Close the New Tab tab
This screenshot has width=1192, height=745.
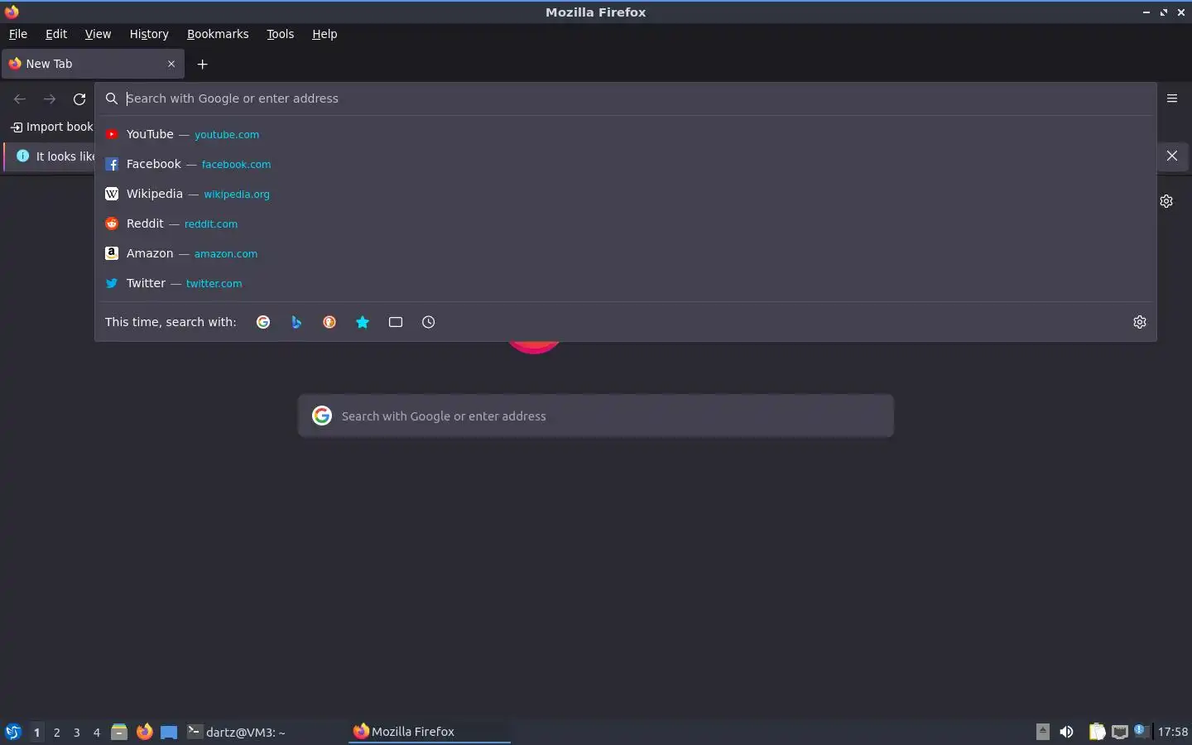171,64
